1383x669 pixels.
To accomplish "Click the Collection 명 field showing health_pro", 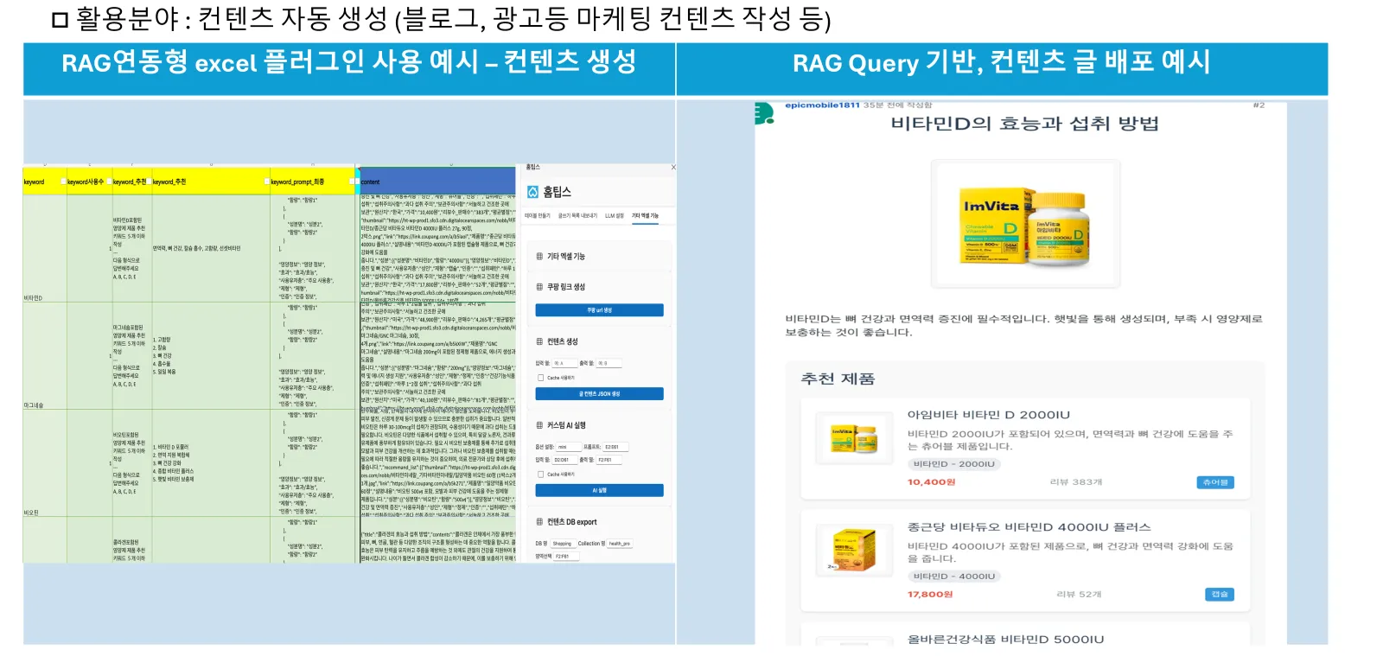I will [620, 544].
